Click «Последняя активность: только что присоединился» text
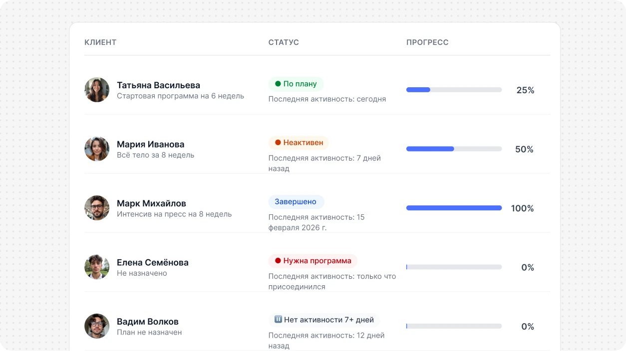This screenshot has height=351, width=626. point(332,281)
